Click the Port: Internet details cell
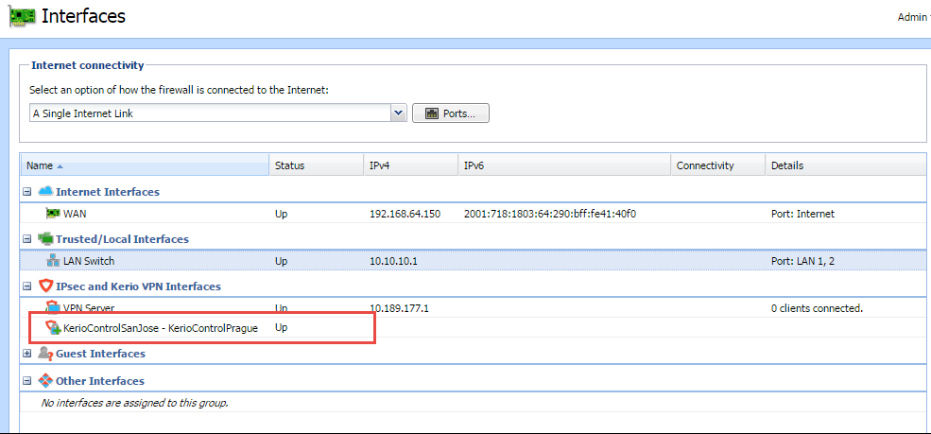The image size is (931, 434). [x=802, y=214]
